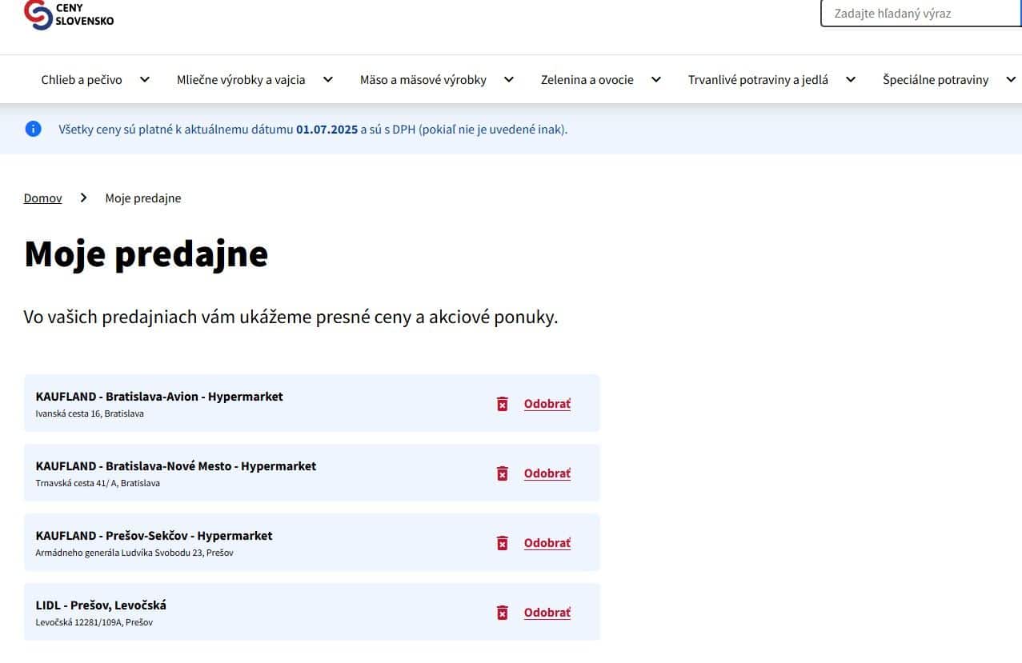The height and width of the screenshot is (663, 1022).
Task: Remove LIDL Prešov, Levočská via Odobrať
Action: click(x=547, y=613)
